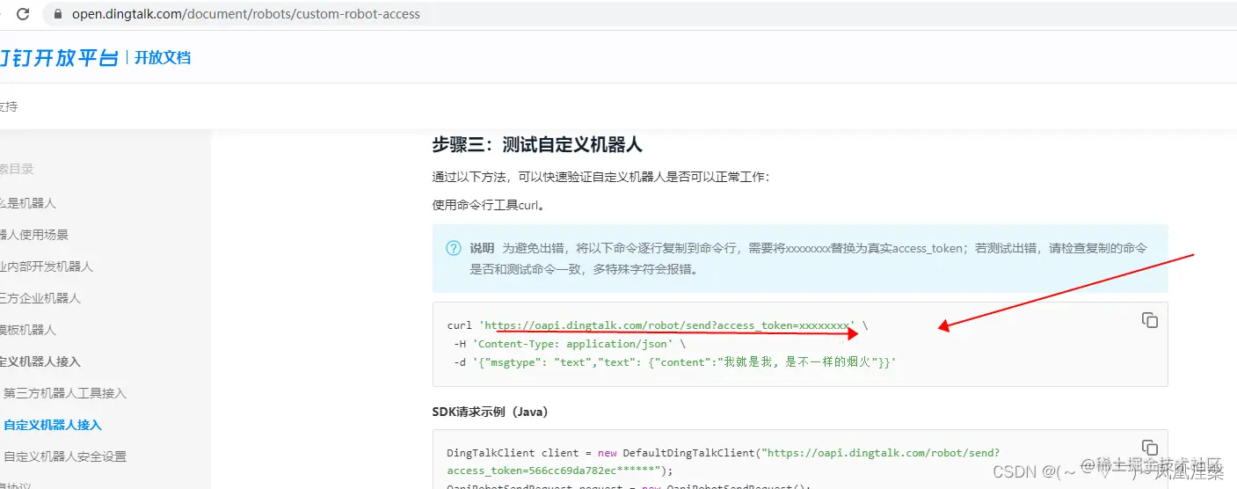Screen dimensions: 1237x489
Task: Copy the curl command with its copy icon
Action: coord(1149,320)
